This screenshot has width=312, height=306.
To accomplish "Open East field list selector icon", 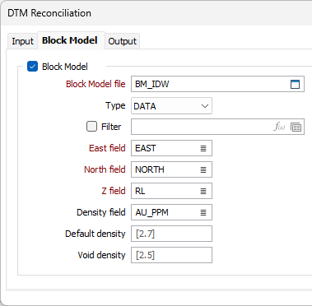I will [x=203, y=148].
